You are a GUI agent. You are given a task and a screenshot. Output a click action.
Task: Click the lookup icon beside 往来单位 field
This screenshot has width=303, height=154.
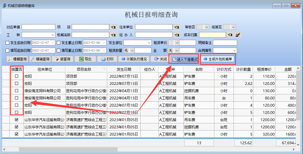176,27
